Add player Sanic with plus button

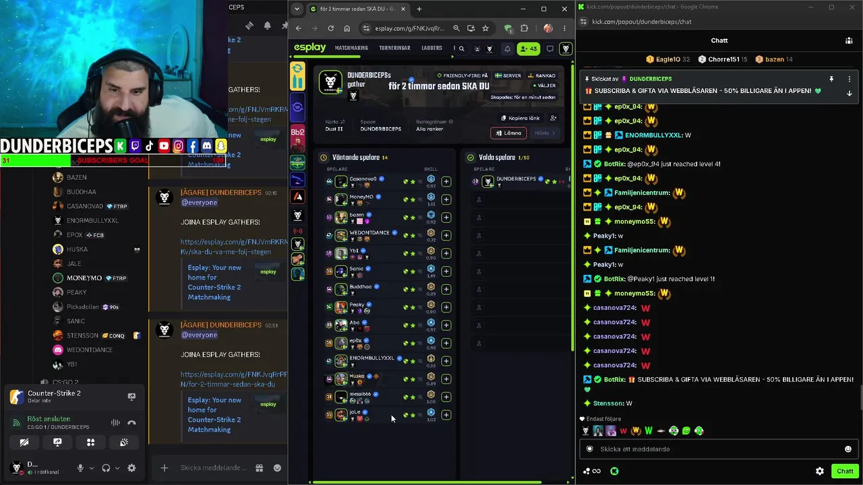446,271
